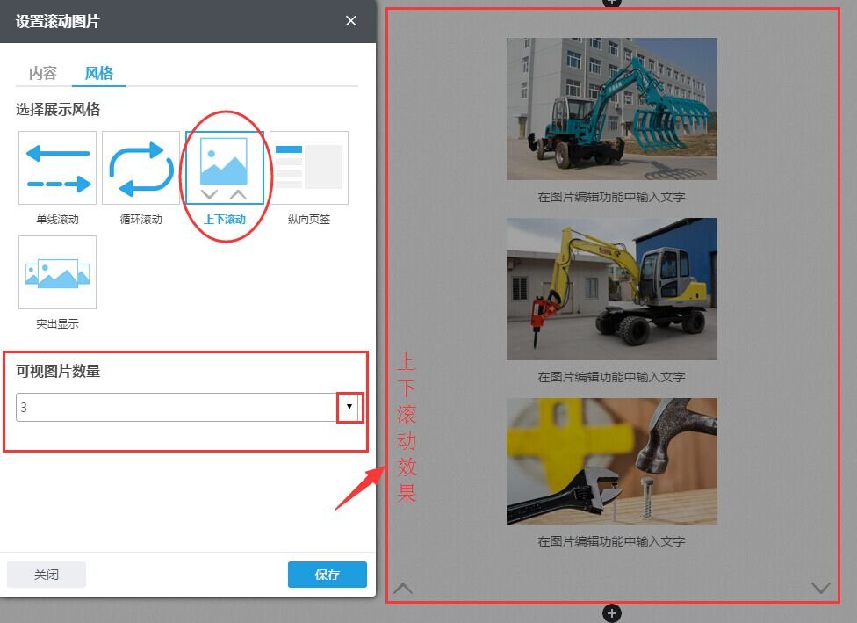This screenshot has height=623, width=857.
Task: Select the 纵向页签 vertical tab style
Action: point(308,168)
